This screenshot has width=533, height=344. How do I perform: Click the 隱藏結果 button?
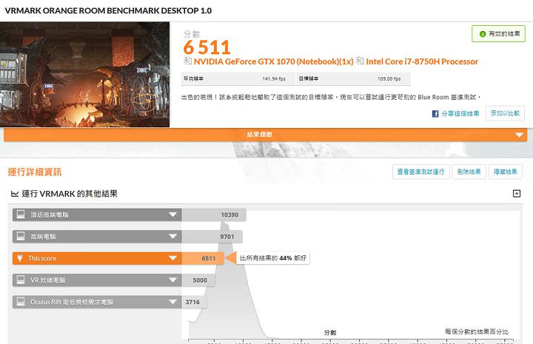tap(505, 172)
